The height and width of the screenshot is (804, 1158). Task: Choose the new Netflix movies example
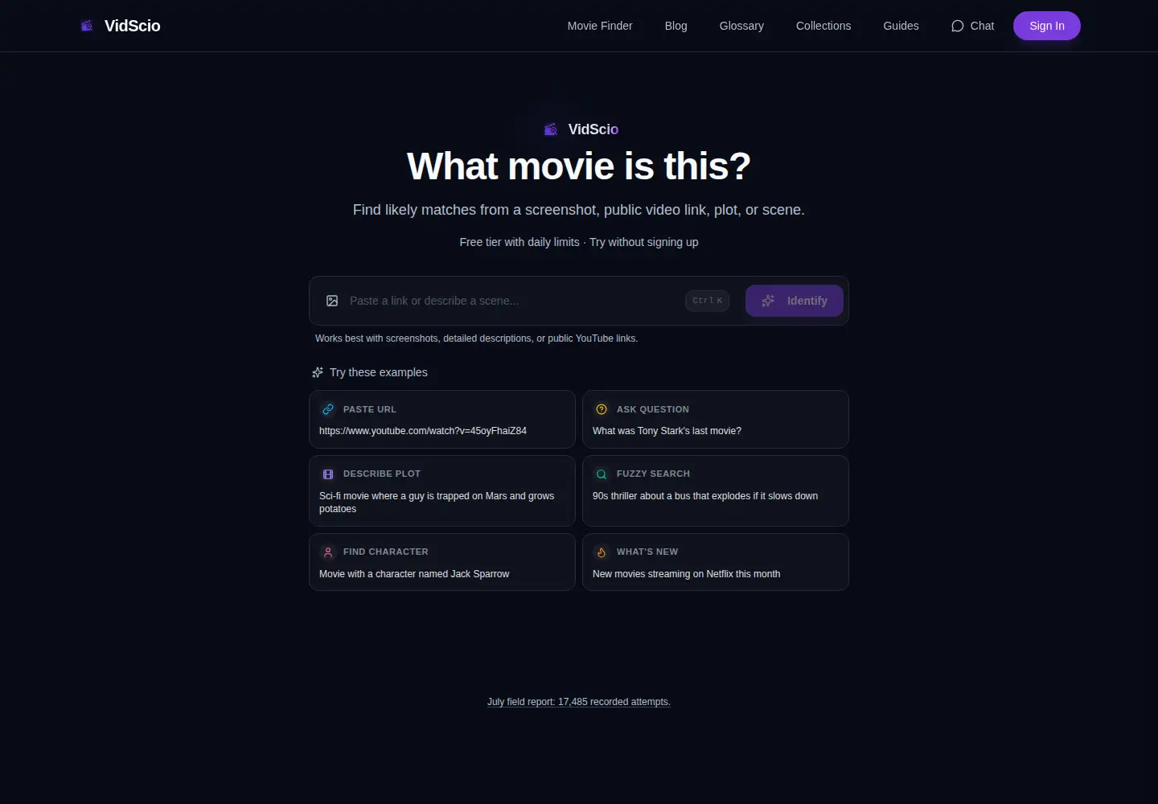716,562
